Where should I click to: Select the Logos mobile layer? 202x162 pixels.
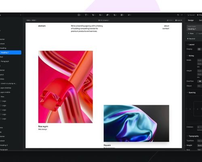tap(5, 92)
